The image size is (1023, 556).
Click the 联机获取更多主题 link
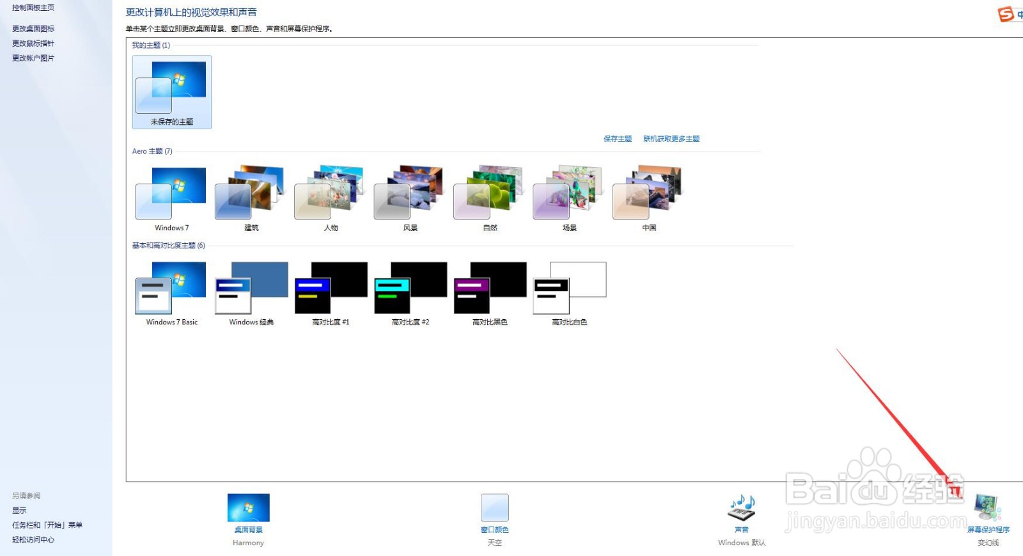click(671, 139)
